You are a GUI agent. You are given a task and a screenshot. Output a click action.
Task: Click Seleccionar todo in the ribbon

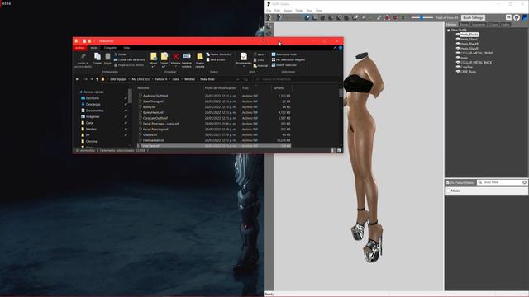pos(284,54)
